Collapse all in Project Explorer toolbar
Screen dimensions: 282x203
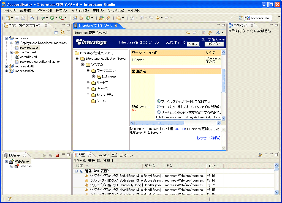click(x=56, y=32)
